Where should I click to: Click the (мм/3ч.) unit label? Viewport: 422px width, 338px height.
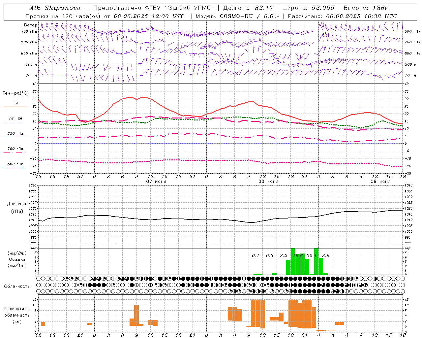[17, 253]
